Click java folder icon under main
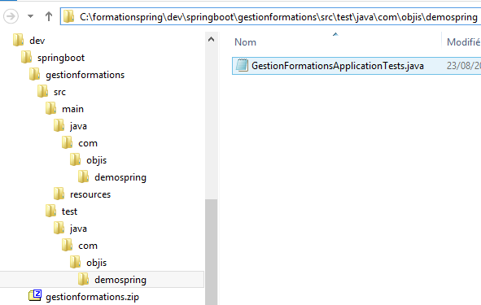481x305 pixels. click(59, 126)
